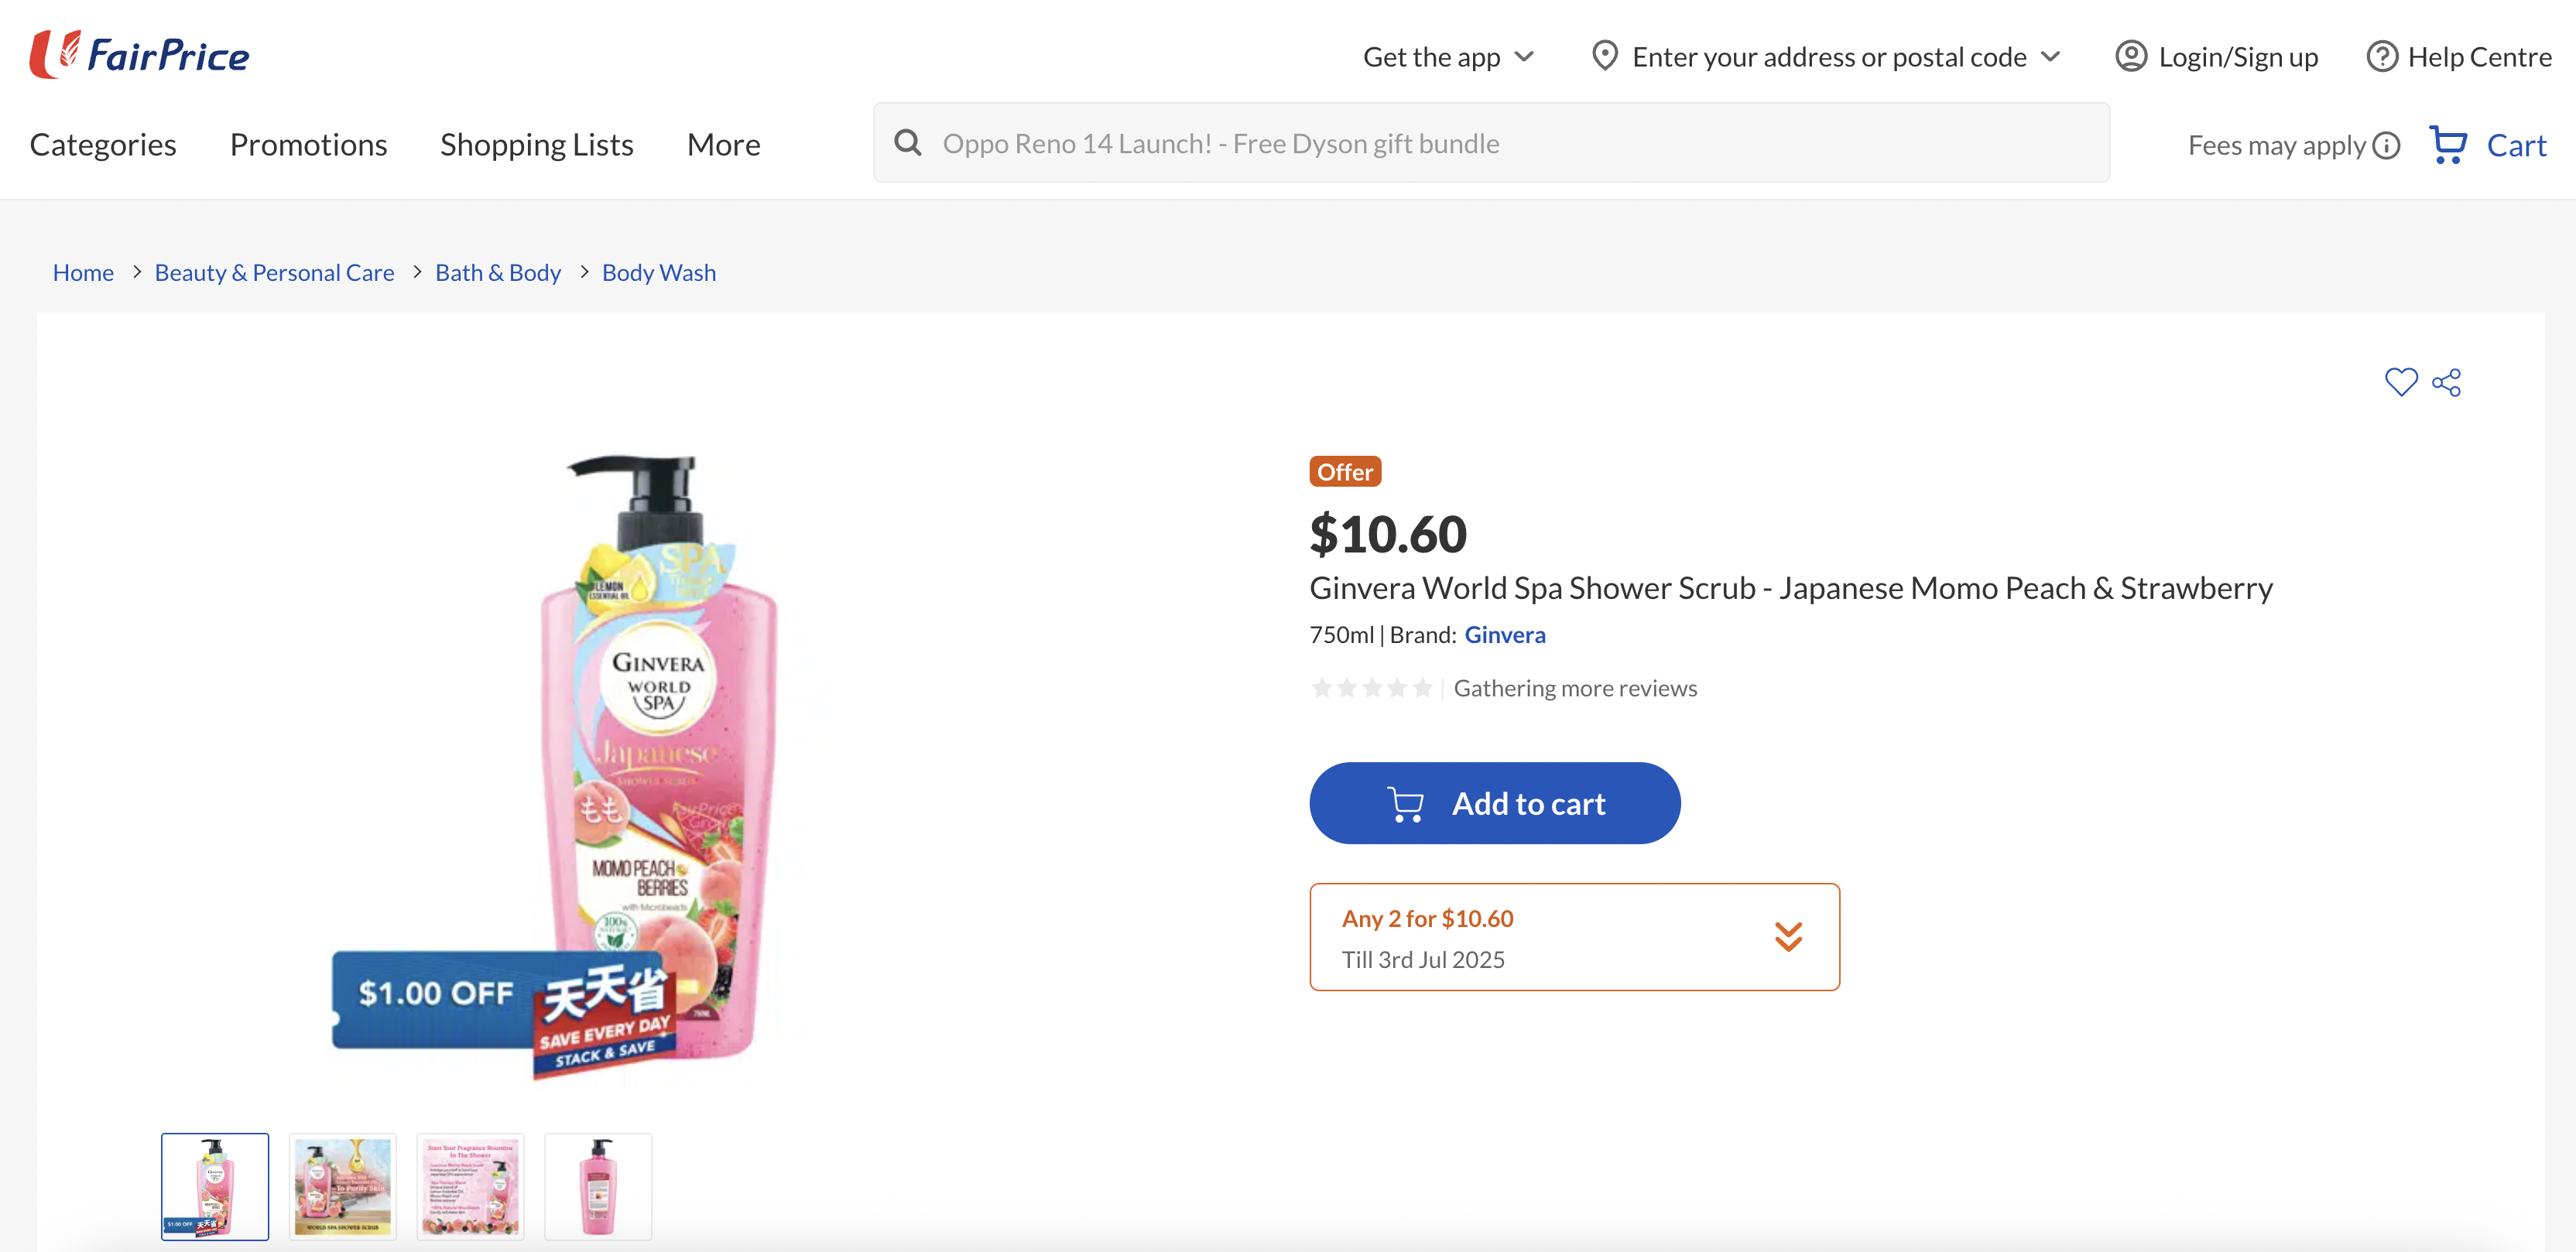Open the Categories menu
This screenshot has width=2576, height=1252.
(103, 145)
